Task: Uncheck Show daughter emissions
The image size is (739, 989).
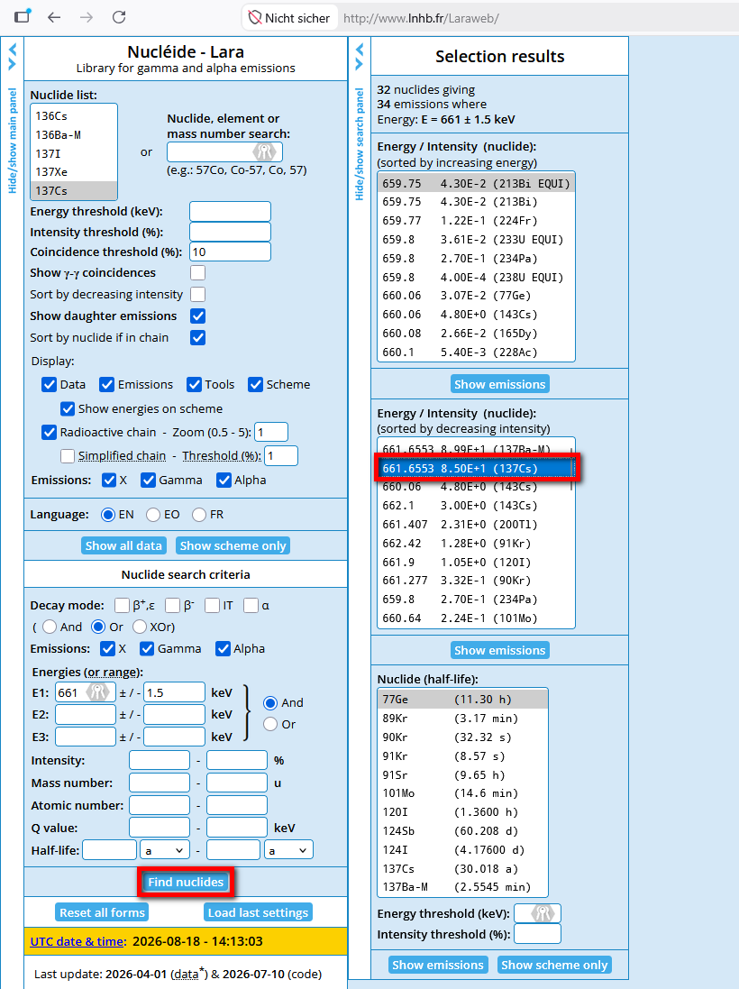Action: (198, 316)
